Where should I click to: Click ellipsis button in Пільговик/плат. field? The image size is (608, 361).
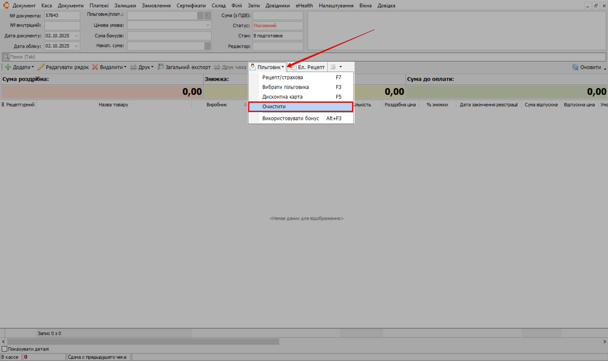(200, 15)
